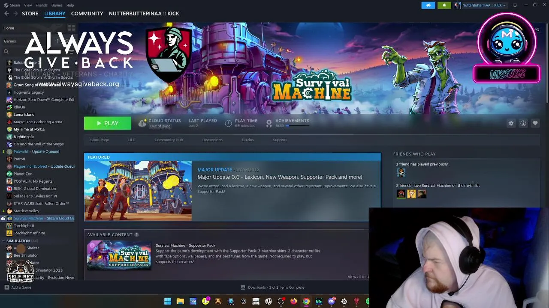
Task: Open the View menu
Action: 28,5
